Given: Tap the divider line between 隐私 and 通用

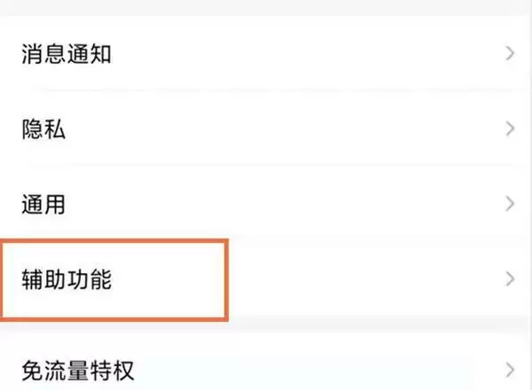Looking at the screenshot, I should pyautogui.click(x=266, y=168).
